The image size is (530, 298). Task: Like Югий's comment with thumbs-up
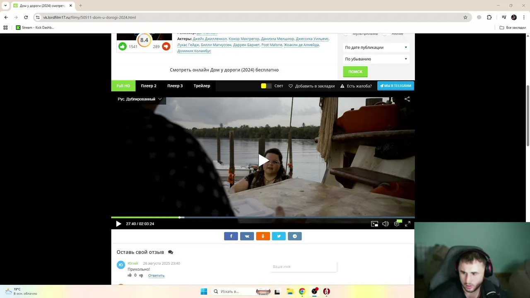pos(130,275)
